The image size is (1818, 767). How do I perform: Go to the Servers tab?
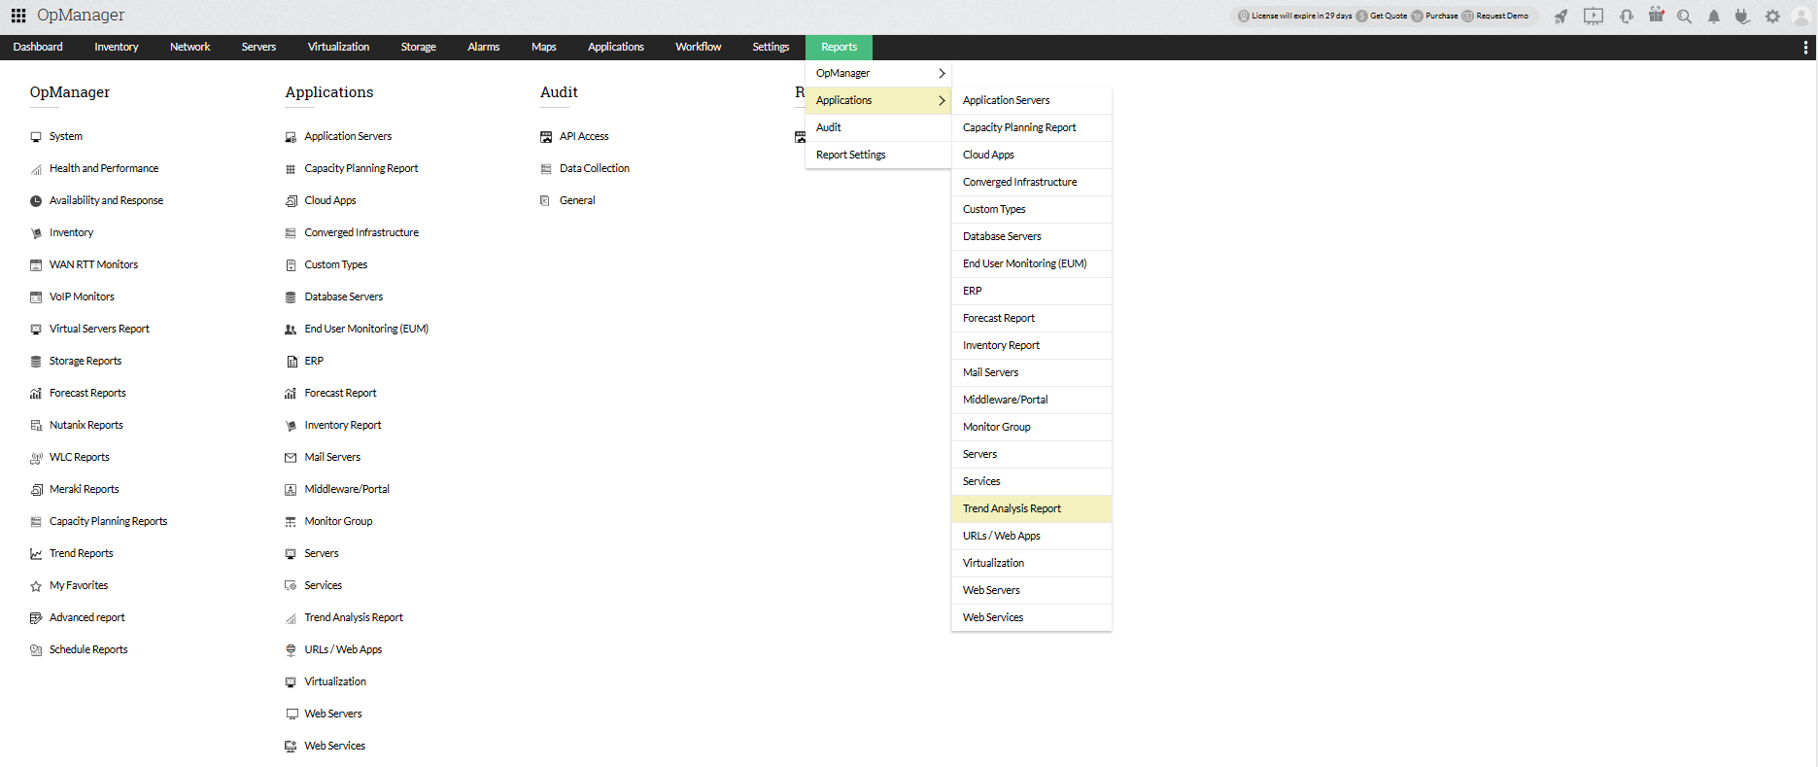258,47
